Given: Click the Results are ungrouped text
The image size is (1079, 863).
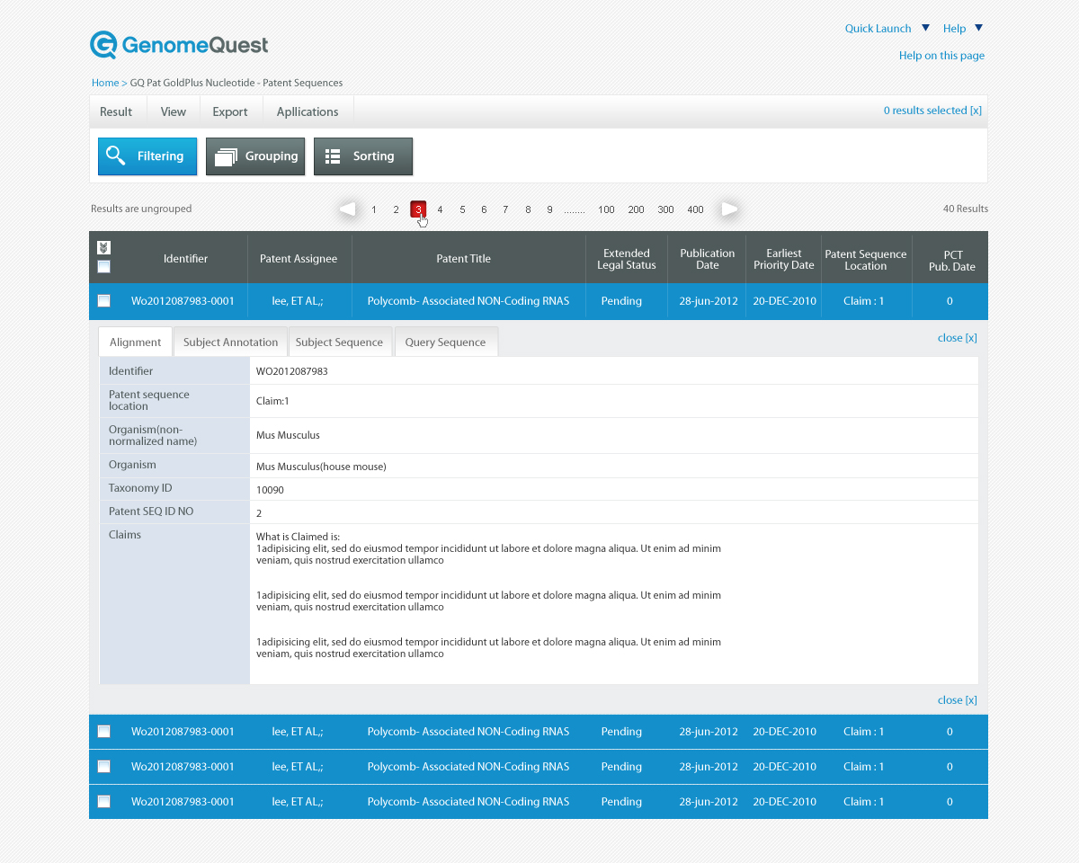Looking at the screenshot, I should point(141,209).
